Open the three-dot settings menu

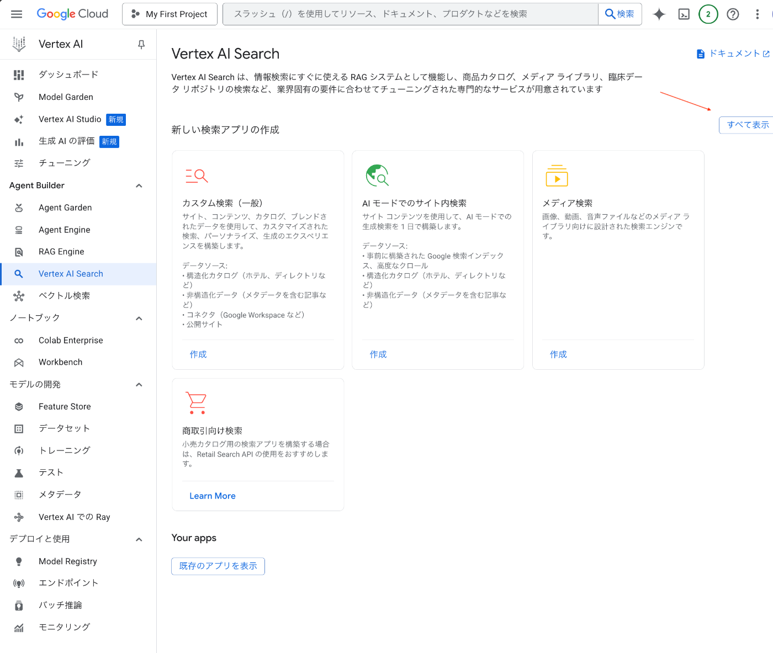pyautogui.click(x=757, y=14)
